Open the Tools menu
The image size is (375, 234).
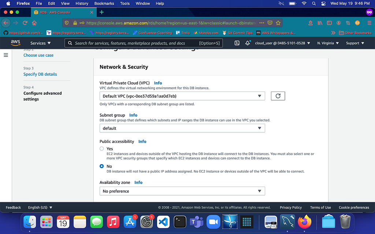coord(125,4)
